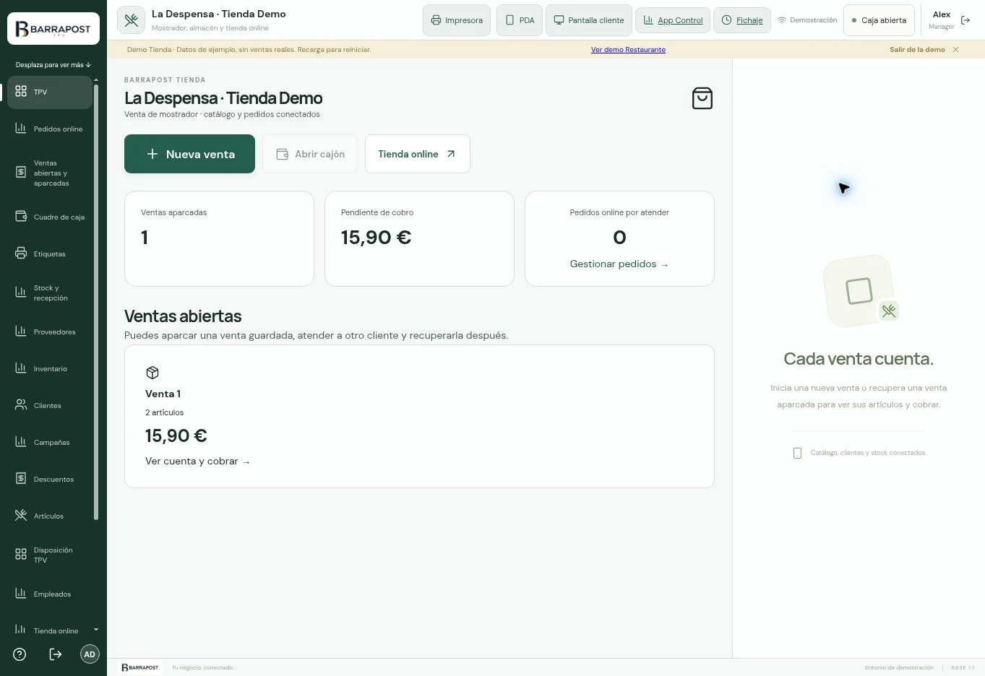Click the Tienda online sidebar icon
Image resolution: width=985 pixels, height=676 pixels.
21,630
